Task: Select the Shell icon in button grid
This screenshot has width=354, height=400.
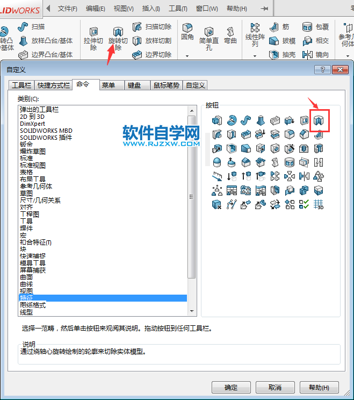Action: click(232, 148)
